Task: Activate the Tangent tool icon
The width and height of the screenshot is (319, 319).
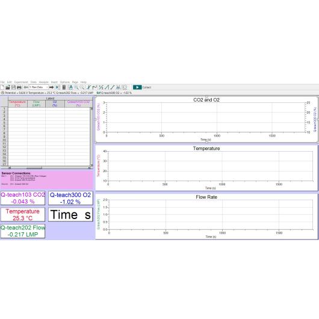Action: pos(94,87)
